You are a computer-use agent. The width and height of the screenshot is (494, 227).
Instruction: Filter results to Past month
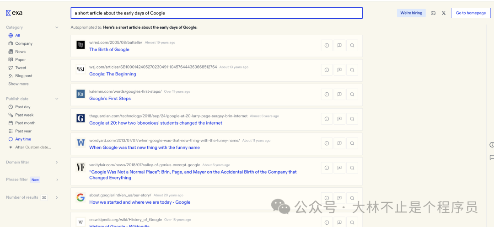pos(22,123)
